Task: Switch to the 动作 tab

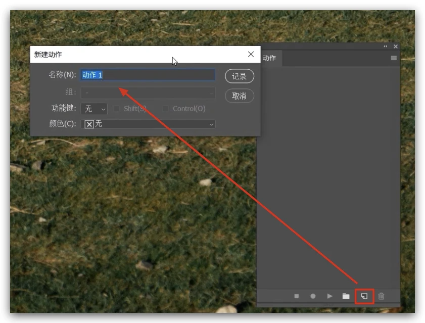Action: click(270, 58)
